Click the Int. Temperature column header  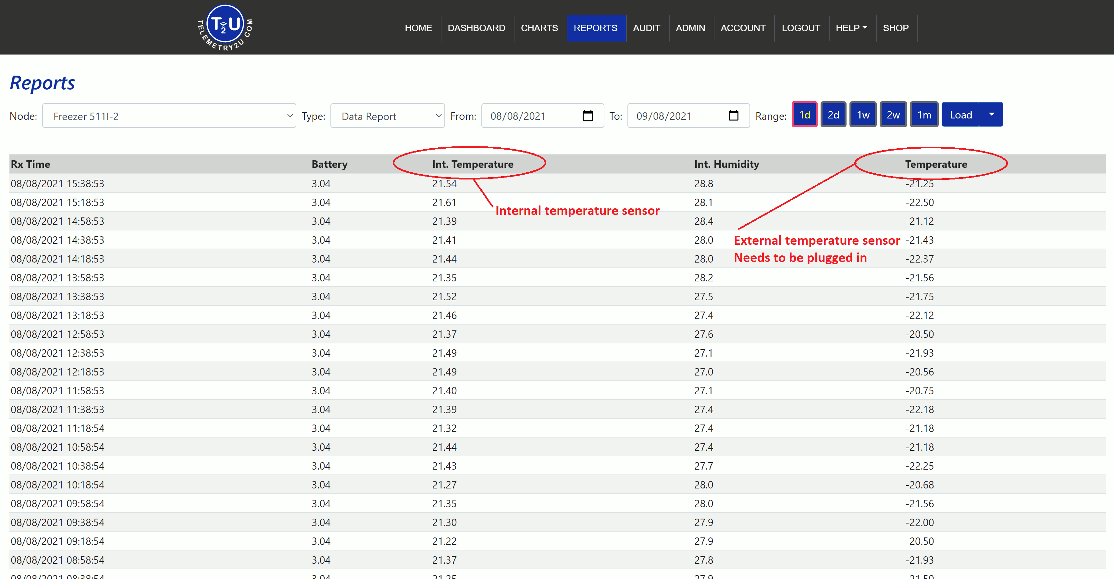(473, 164)
